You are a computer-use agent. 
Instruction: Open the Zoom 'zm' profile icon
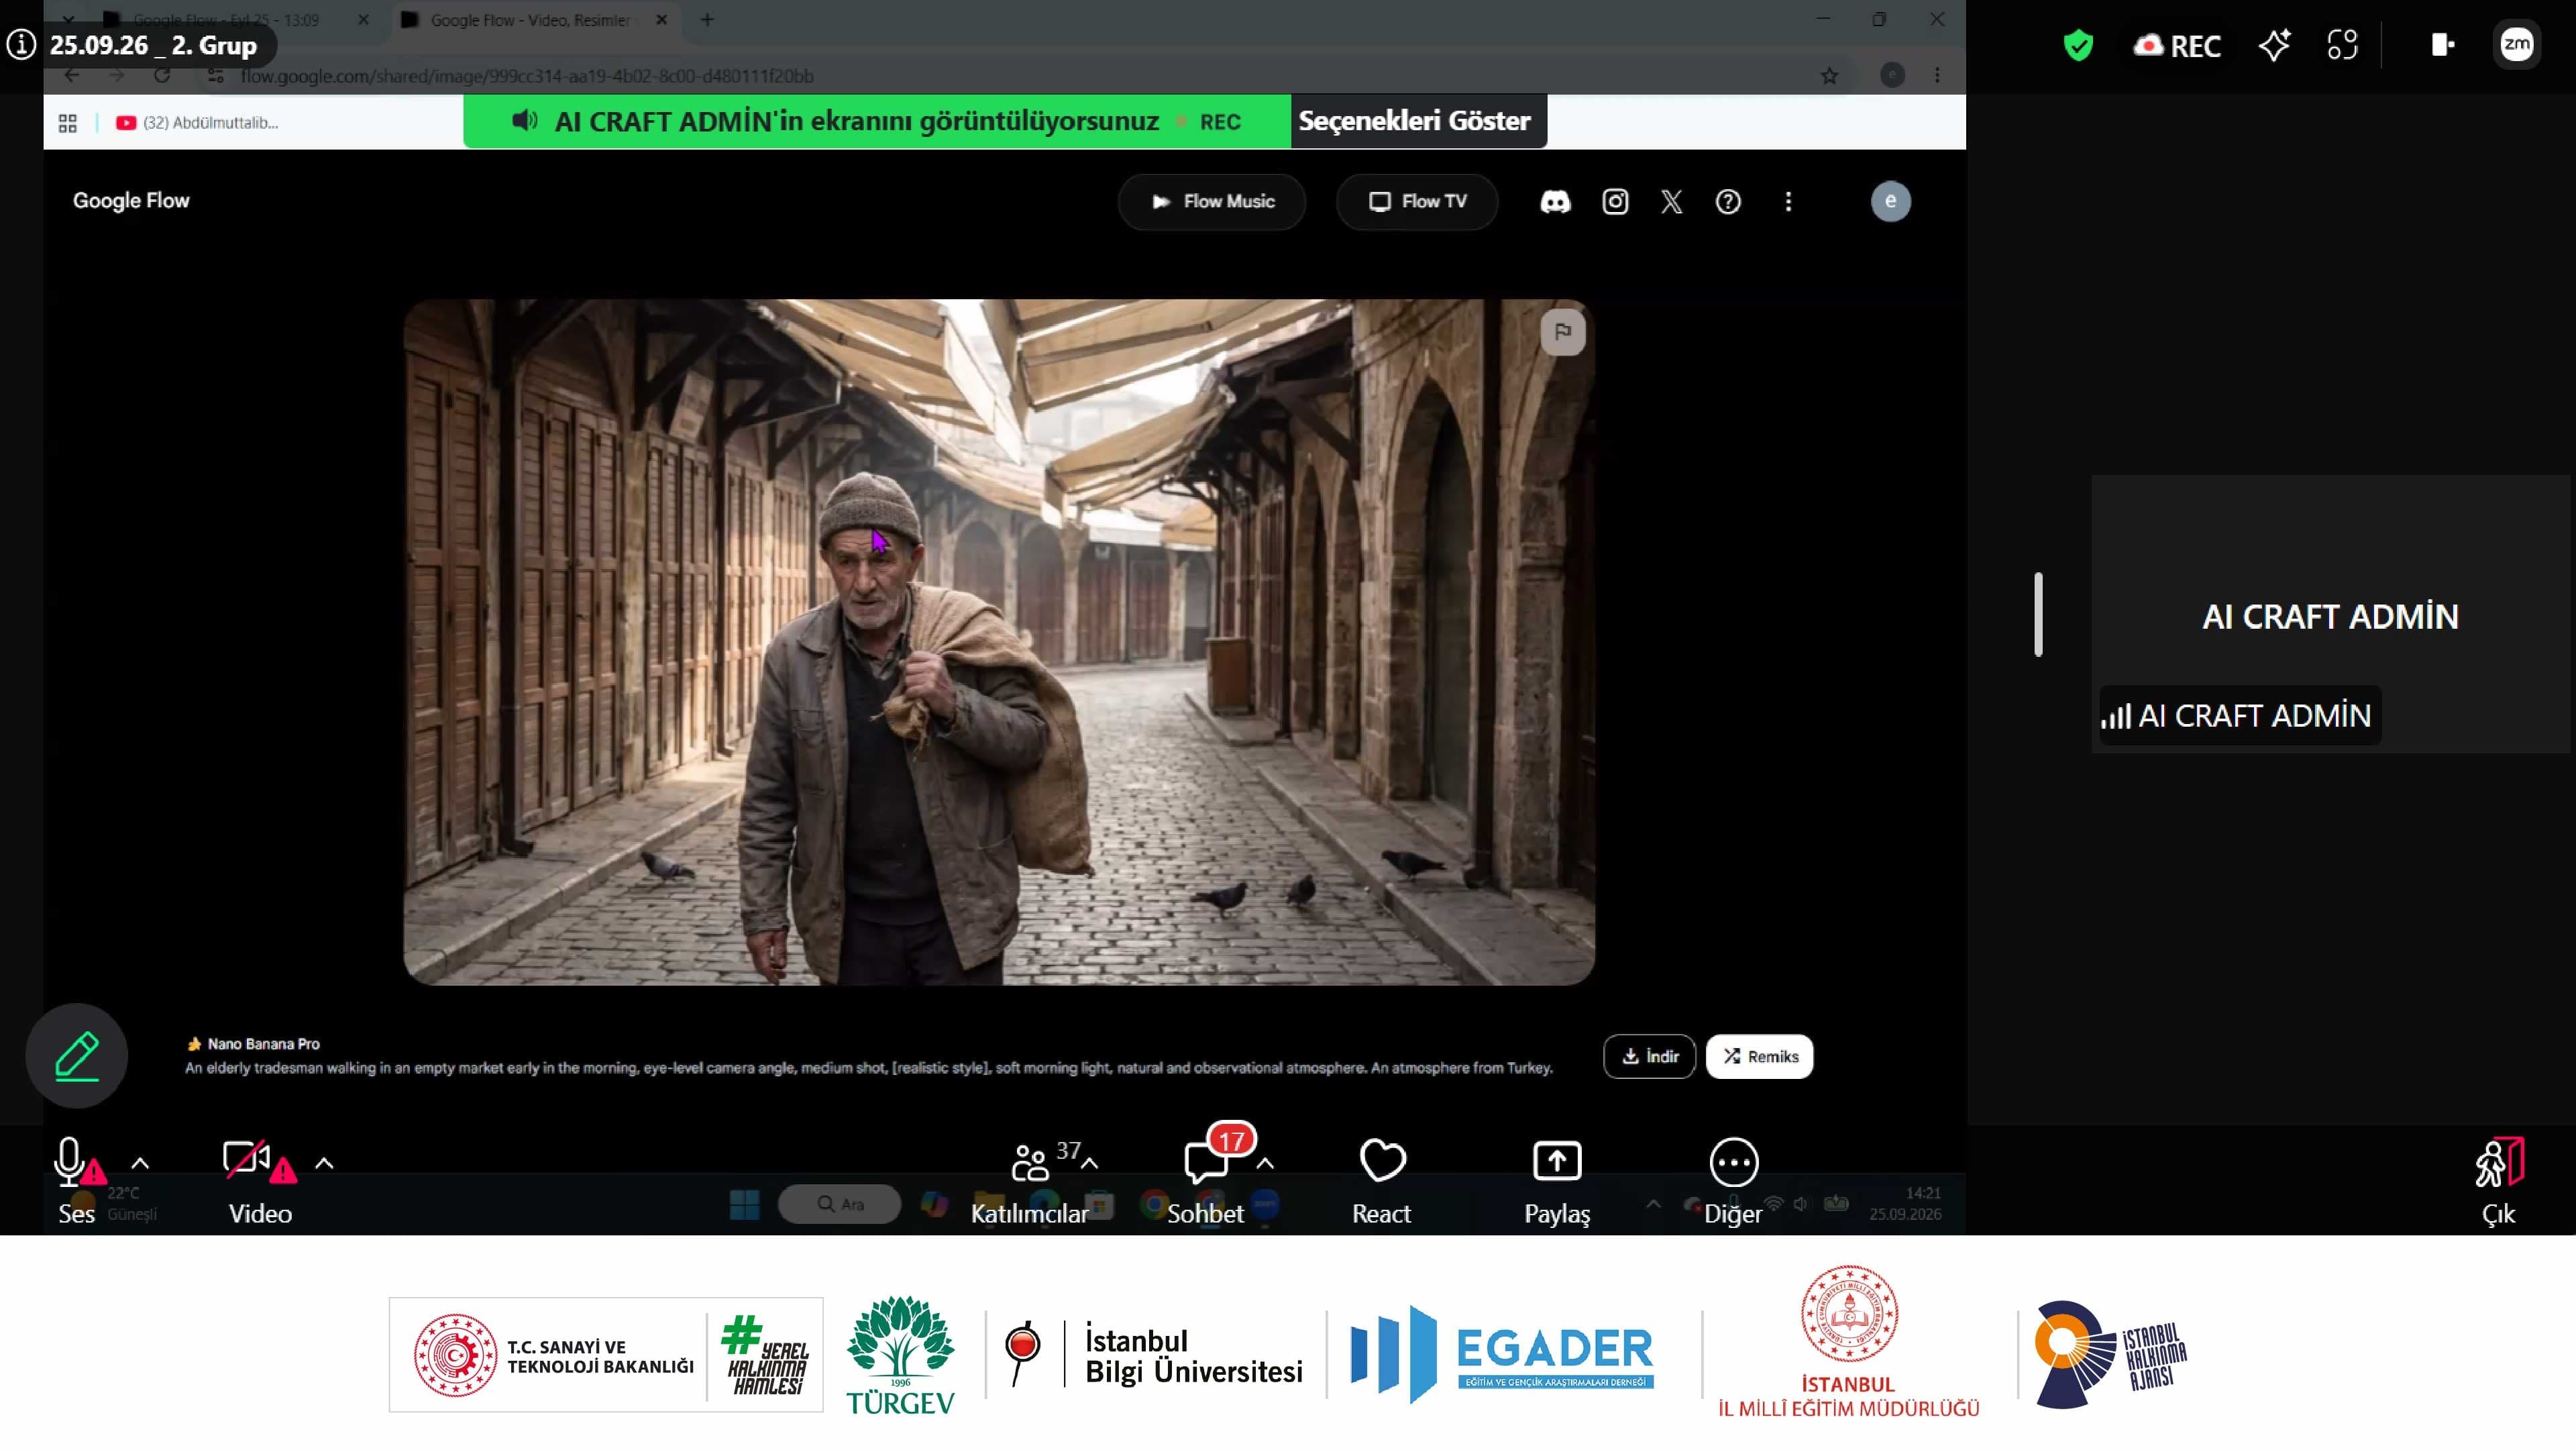click(2516, 44)
